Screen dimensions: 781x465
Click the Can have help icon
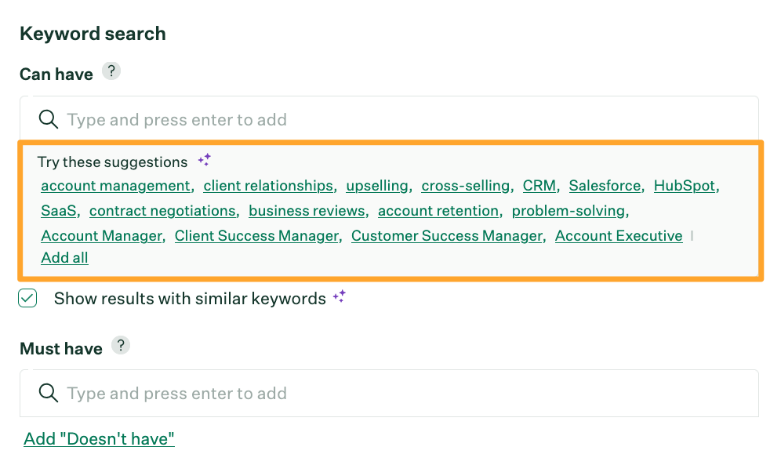click(112, 72)
